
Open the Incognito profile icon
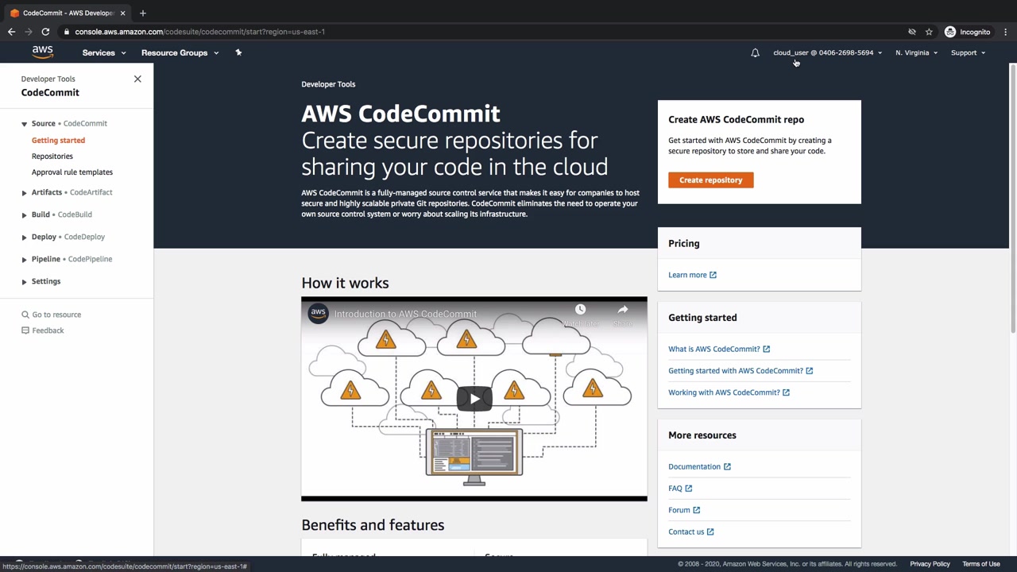(950, 32)
